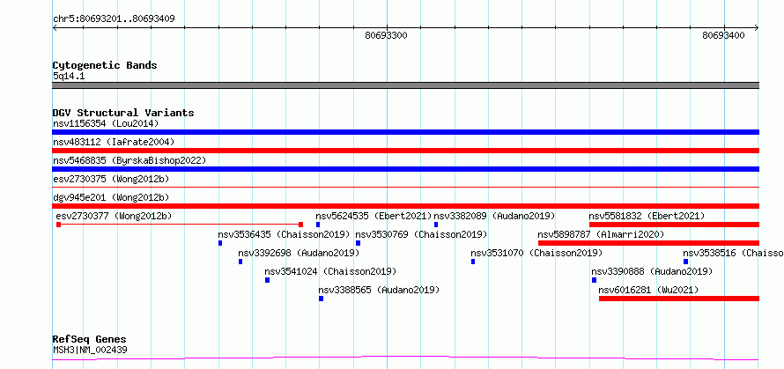Image resolution: width=784 pixels, height=369 pixels.
Task: Open nsv5468835 (ByrskaBishop2022) label
Action: (x=129, y=160)
